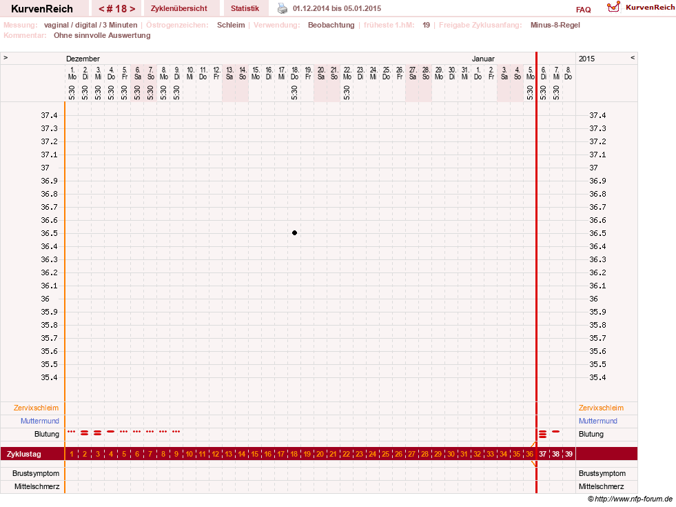Click cycle day 1 in Zyklustag row
The width and height of the screenshot is (676, 507).
pyautogui.click(x=72, y=454)
